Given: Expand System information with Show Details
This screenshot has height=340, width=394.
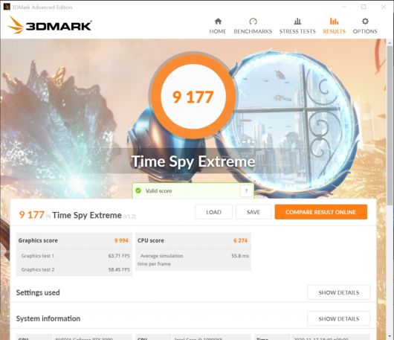Looking at the screenshot, I should click(338, 318).
